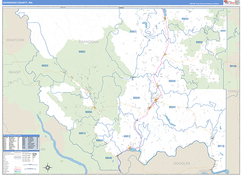This screenshot has width=242, height=175.
Task: Click ZIP code 98862 label
Action: tap(82, 52)
